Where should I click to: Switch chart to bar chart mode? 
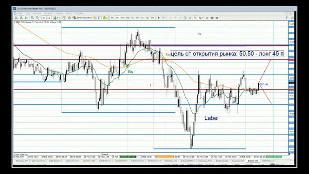click(16, 18)
